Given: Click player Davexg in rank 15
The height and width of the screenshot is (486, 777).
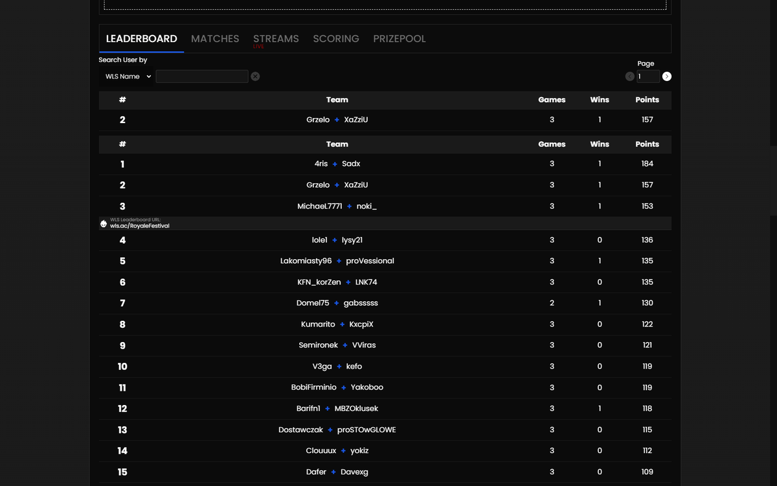Looking at the screenshot, I should [x=354, y=472].
